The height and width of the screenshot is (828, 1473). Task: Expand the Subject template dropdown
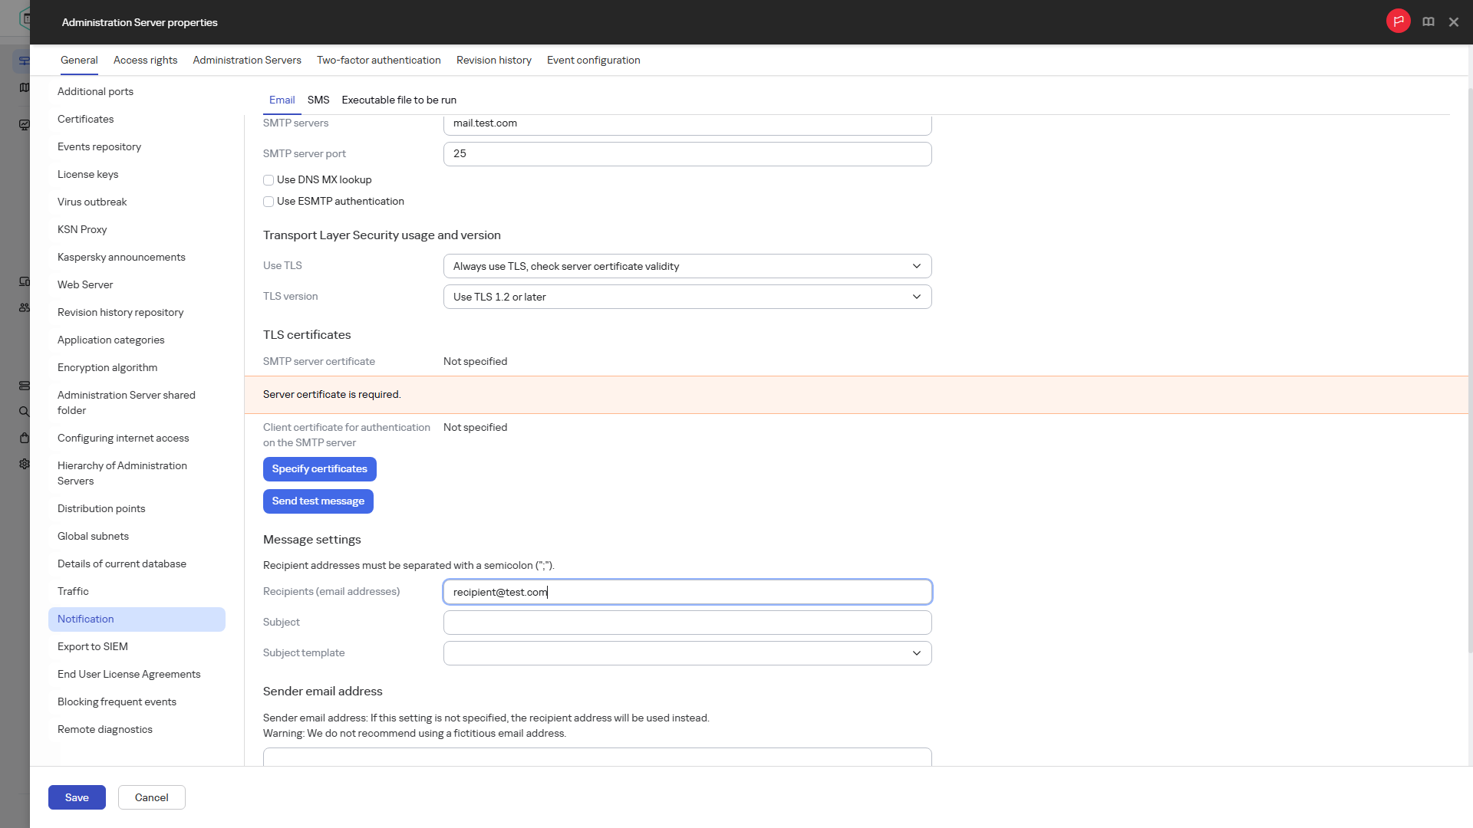click(x=687, y=653)
